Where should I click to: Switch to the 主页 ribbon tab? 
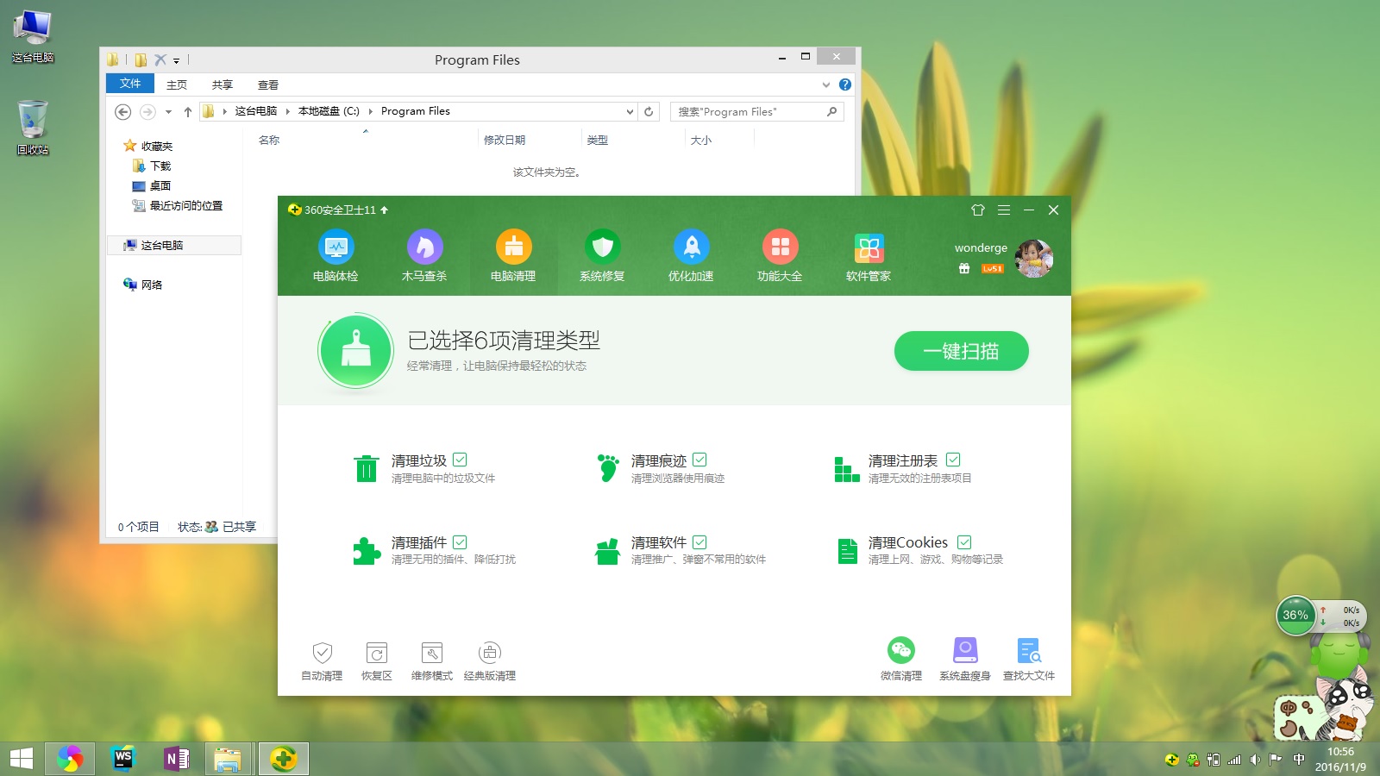tap(177, 84)
